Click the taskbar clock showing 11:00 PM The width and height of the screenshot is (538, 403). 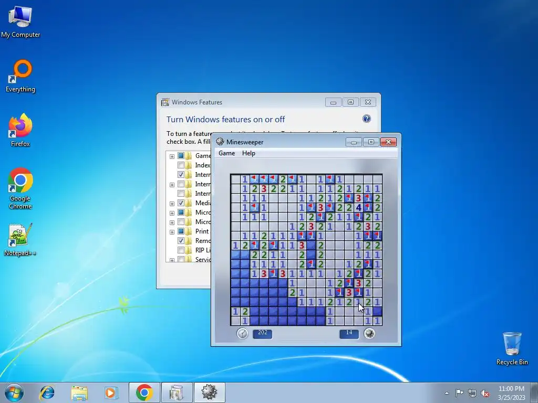(511, 389)
